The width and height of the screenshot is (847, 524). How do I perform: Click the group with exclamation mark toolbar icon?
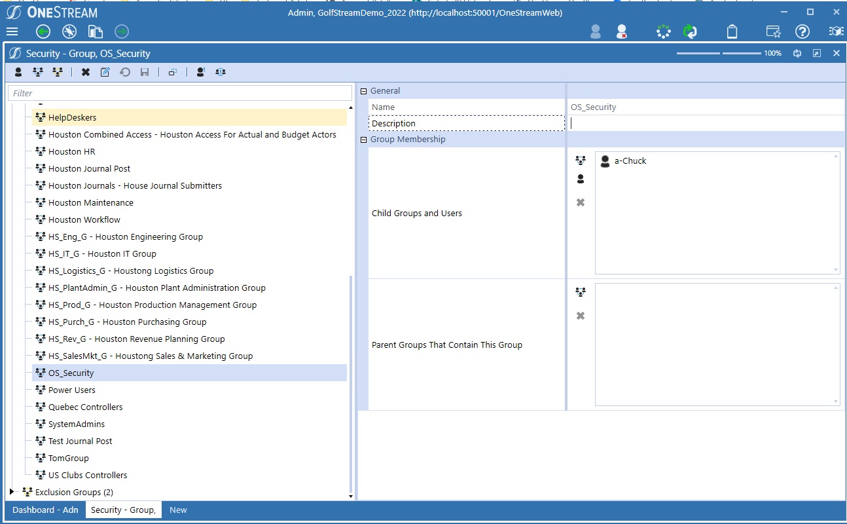point(221,72)
